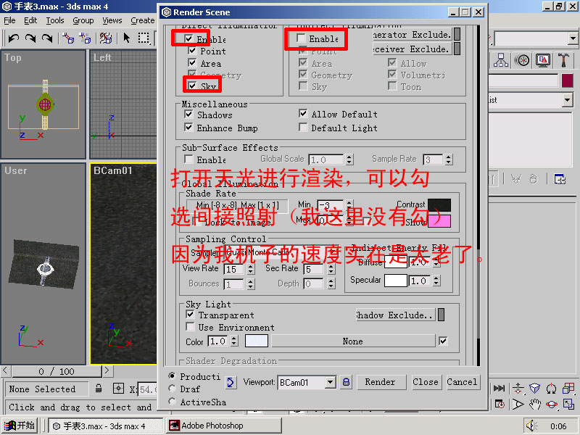Screen dimensions: 580x435
Task: Toggle the Shadows checkbox
Action: (188, 115)
